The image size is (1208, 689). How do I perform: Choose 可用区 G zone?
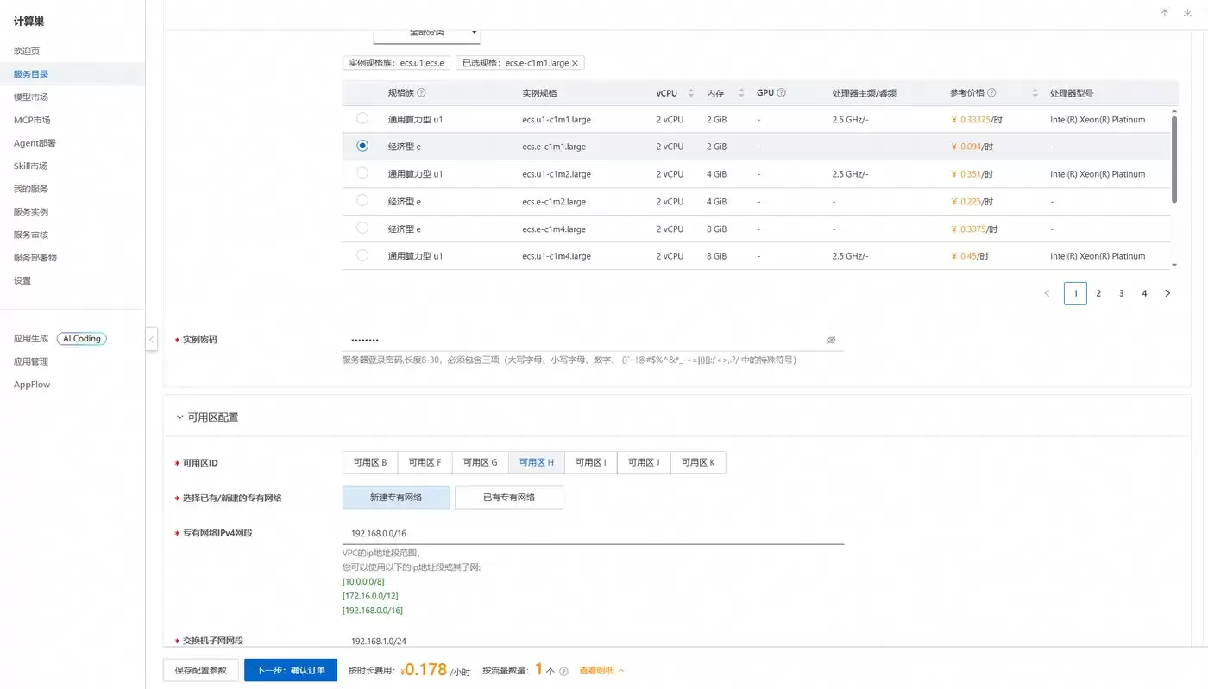tap(480, 463)
